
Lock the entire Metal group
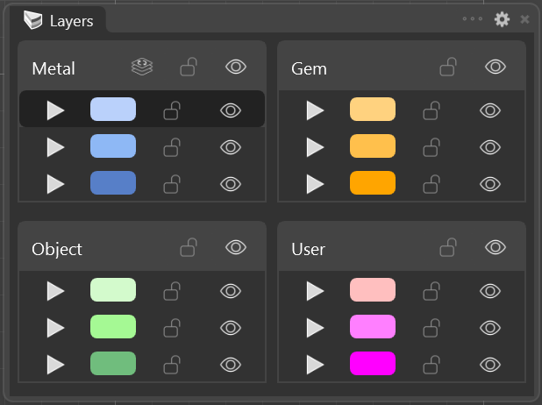click(189, 67)
